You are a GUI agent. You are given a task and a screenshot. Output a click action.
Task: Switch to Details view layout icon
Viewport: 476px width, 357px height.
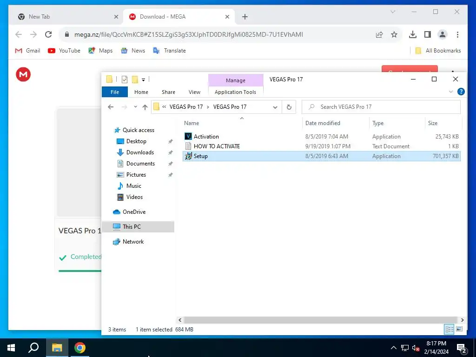coord(450,330)
